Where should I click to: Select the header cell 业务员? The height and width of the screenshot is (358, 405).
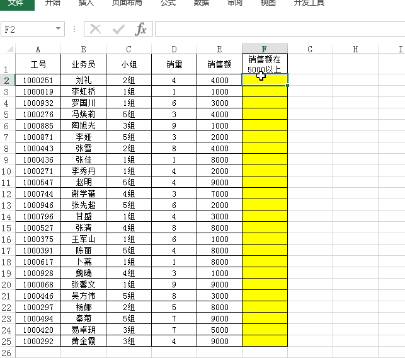click(x=83, y=64)
